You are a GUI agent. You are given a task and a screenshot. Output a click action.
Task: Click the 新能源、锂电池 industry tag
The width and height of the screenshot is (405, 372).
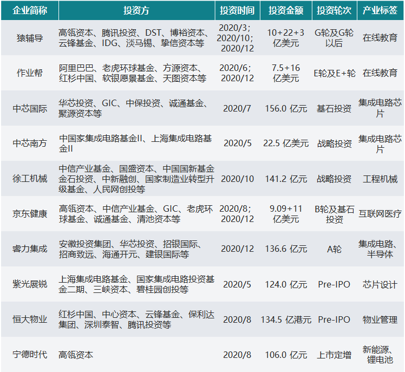380,355
